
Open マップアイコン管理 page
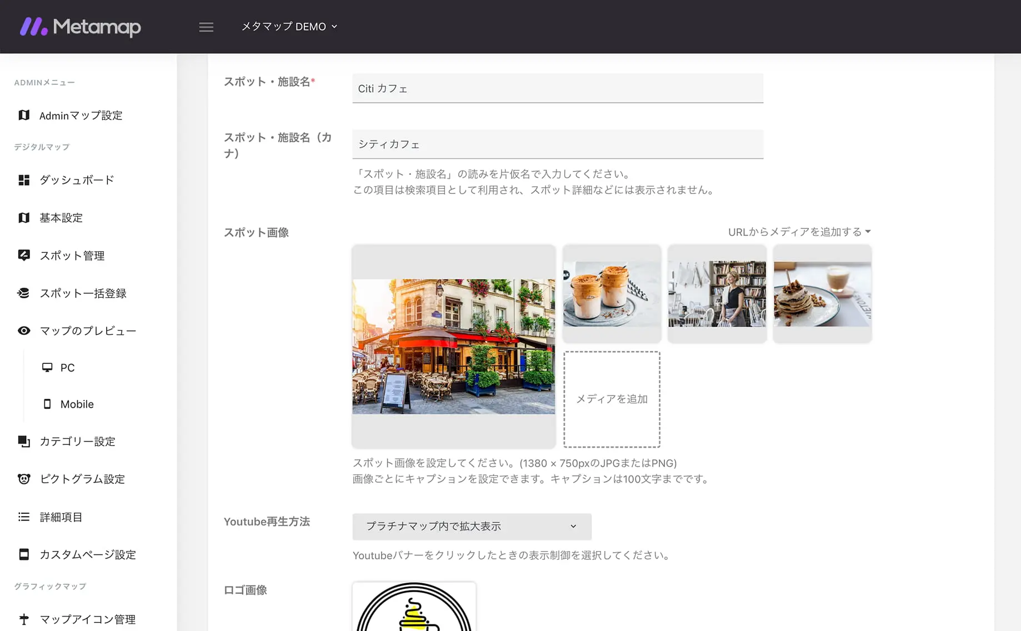88,619
